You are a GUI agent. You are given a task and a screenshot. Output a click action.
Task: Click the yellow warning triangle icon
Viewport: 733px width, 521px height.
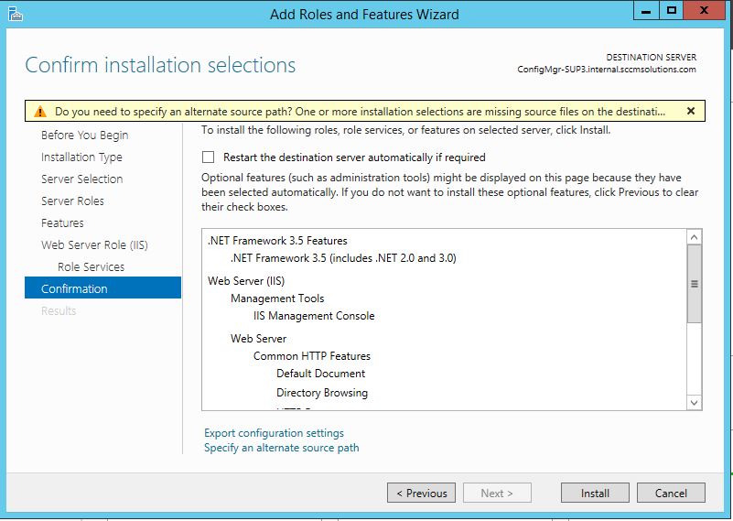(x=40, y=112)
